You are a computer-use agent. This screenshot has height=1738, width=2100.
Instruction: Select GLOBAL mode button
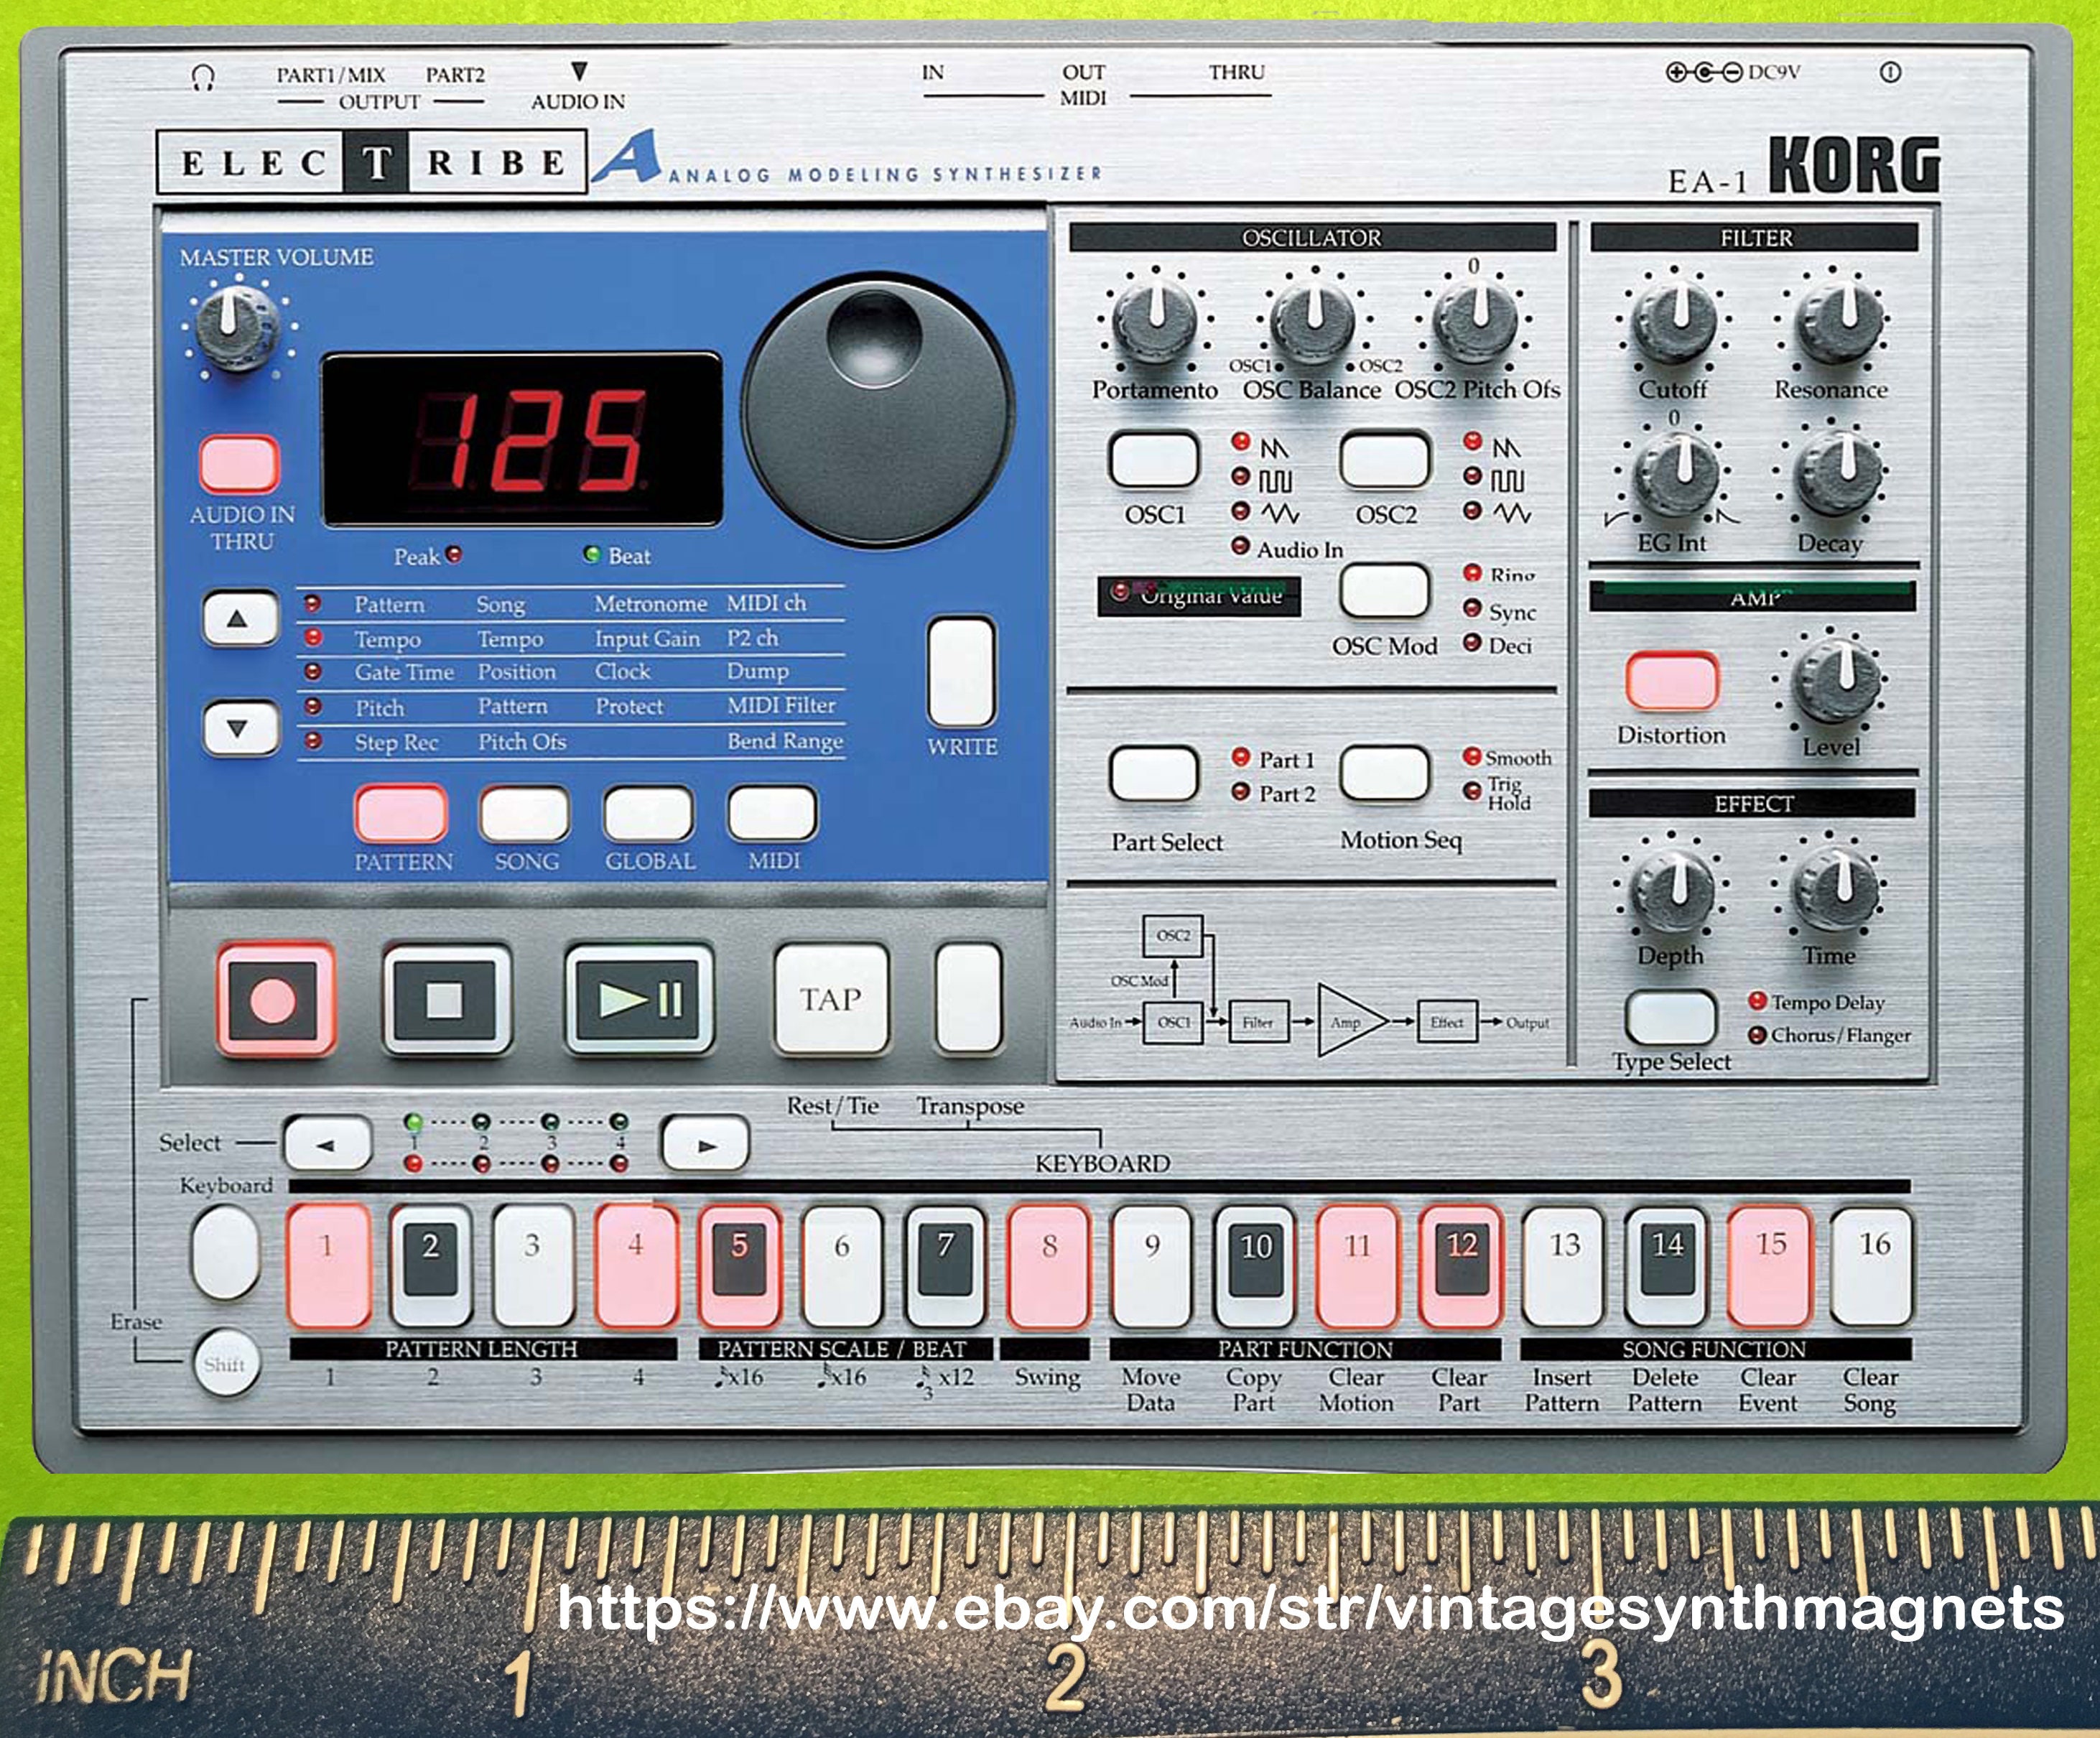coord(648,813)
